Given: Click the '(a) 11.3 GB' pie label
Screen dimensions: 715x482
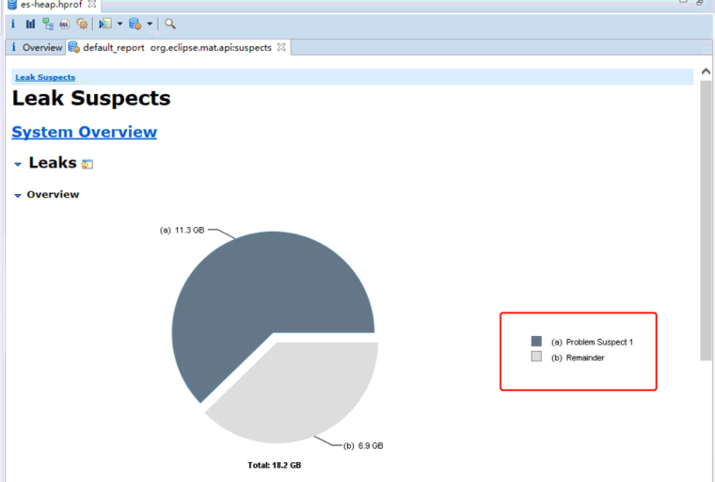Looking at the screenshot, I should [x=182, y=230].
